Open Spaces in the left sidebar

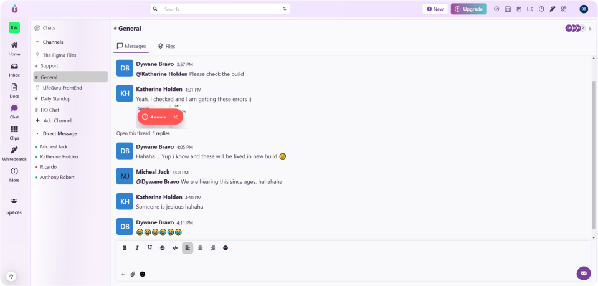pyautogui.click(x=14, y=206)
